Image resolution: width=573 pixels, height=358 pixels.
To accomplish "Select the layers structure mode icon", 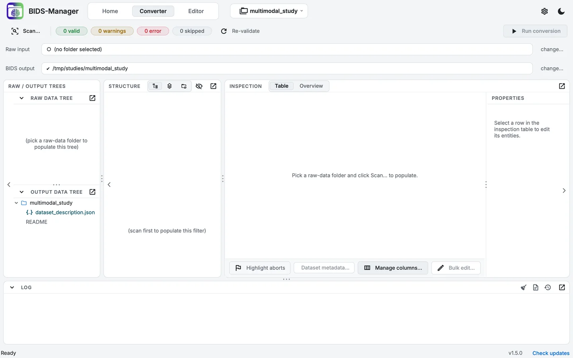I will 170,86.
